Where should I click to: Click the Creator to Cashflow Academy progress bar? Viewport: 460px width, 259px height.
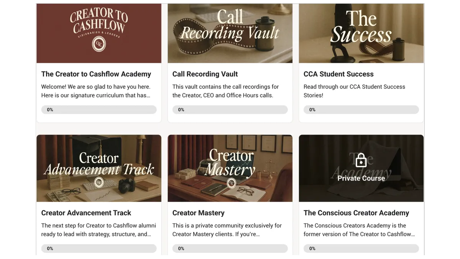tap(99, 110)
